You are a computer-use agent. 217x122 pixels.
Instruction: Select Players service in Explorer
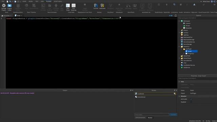(x=185, y=30)
